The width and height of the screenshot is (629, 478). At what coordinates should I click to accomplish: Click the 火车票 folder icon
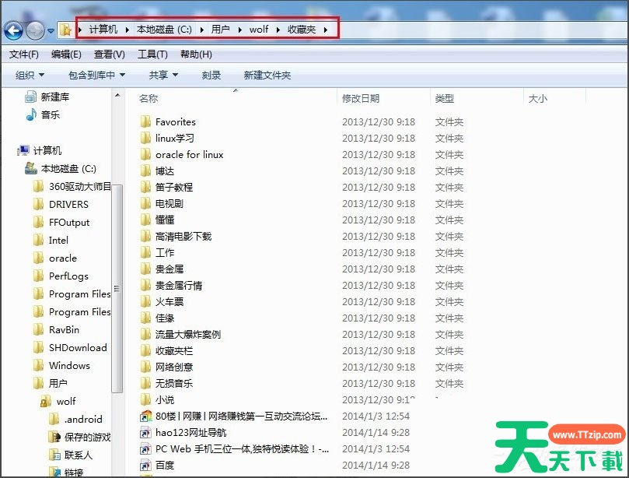145,301
